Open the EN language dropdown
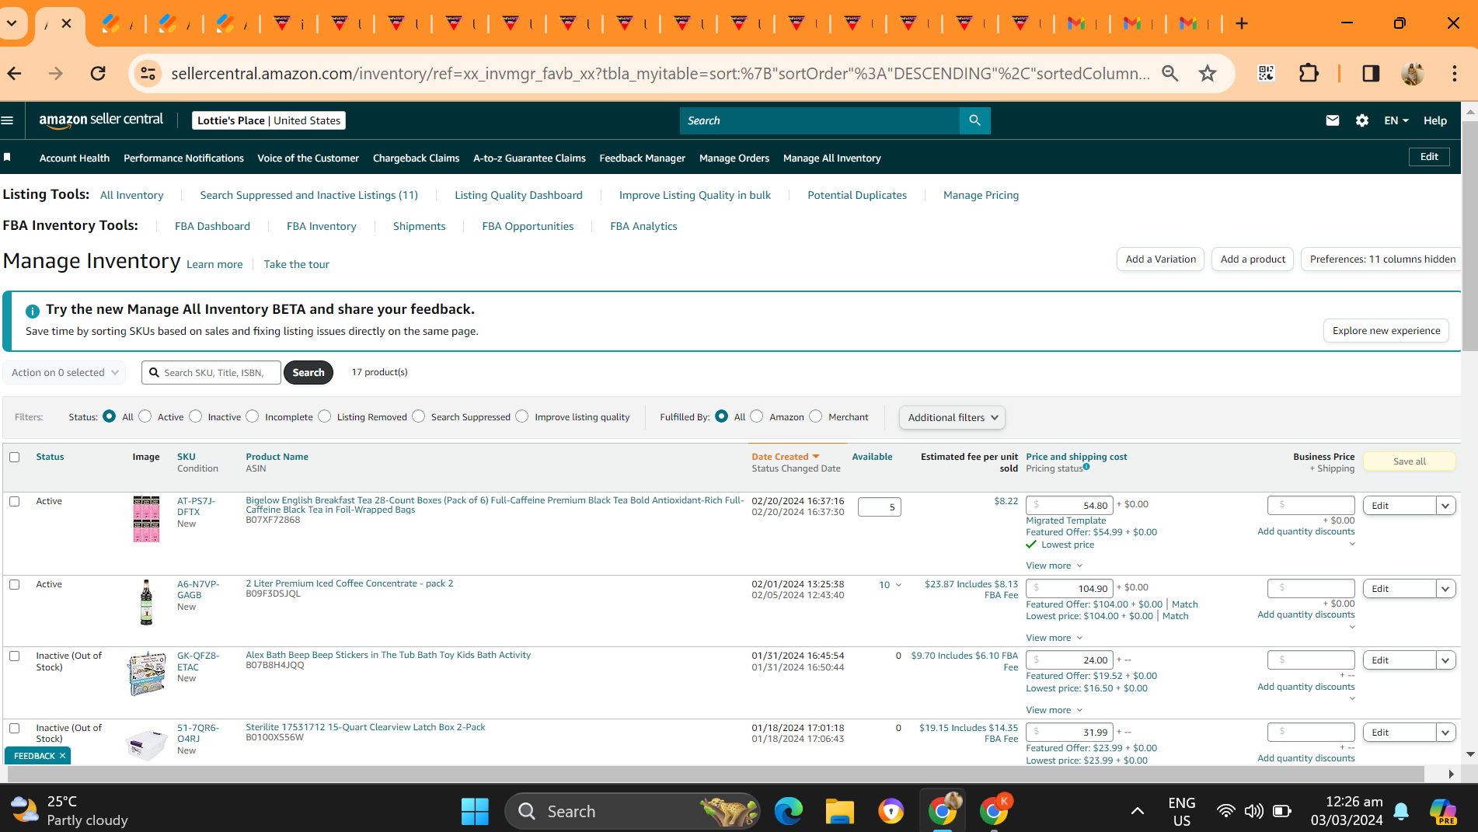 click(1396, 120)
